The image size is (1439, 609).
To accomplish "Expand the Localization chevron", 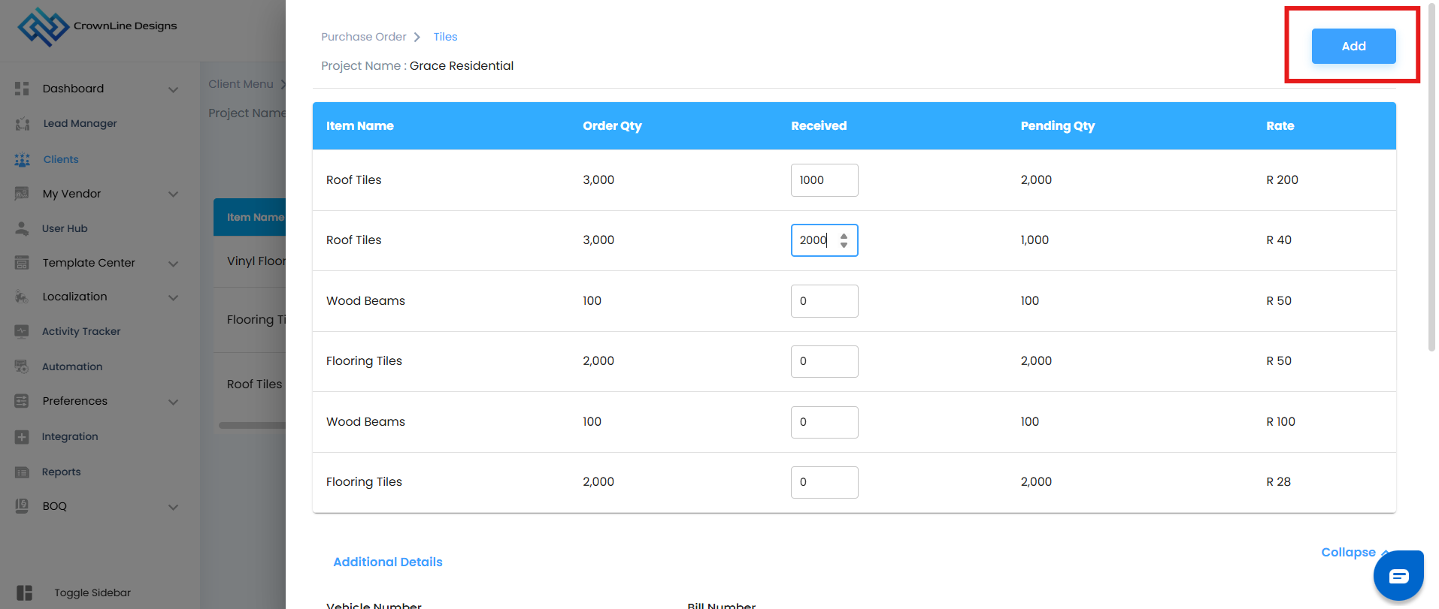I will point(174,297).
